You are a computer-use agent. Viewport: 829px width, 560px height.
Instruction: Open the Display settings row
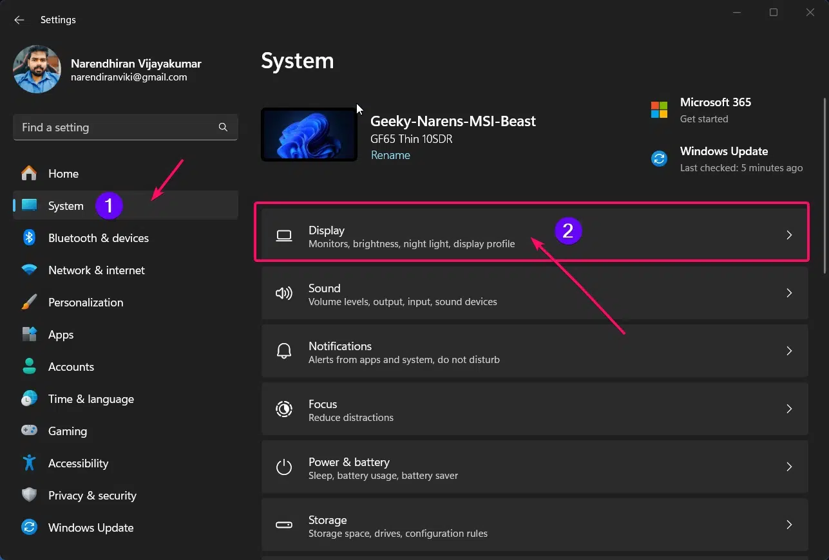[x=535, y=236]
